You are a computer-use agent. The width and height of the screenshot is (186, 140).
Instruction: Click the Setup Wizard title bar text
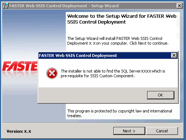pyautogui.click(x=64, y=6)
